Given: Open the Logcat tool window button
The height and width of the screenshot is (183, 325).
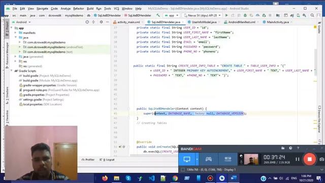Looking at the screenshot, I should coord(107,160).
